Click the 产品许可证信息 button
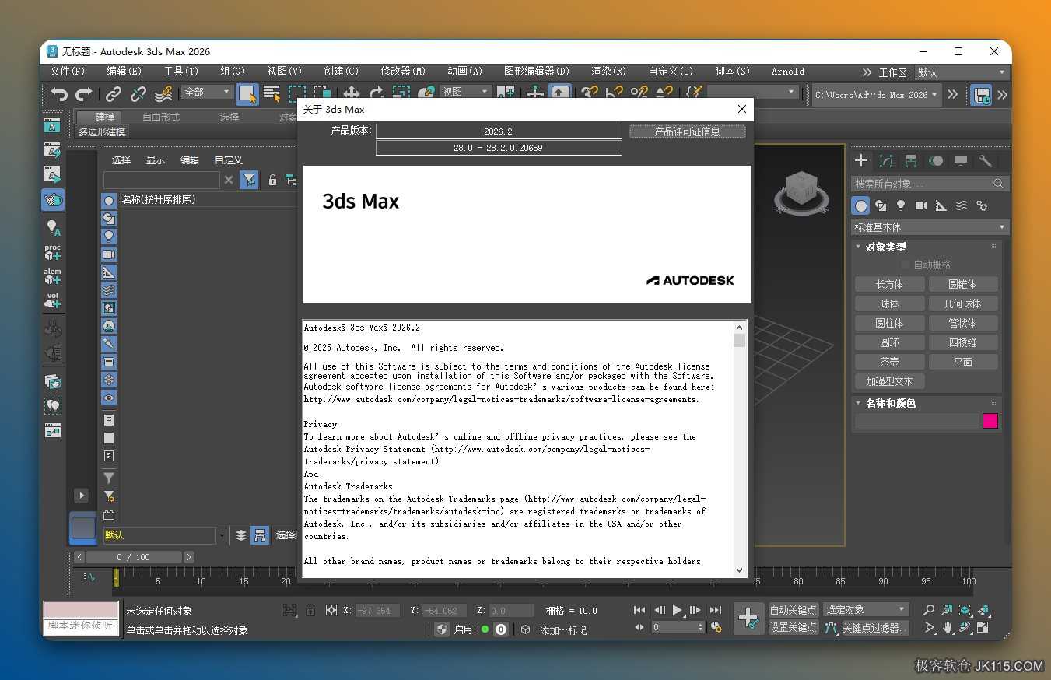Viewport: 1051px width, 680px height. 688,131
